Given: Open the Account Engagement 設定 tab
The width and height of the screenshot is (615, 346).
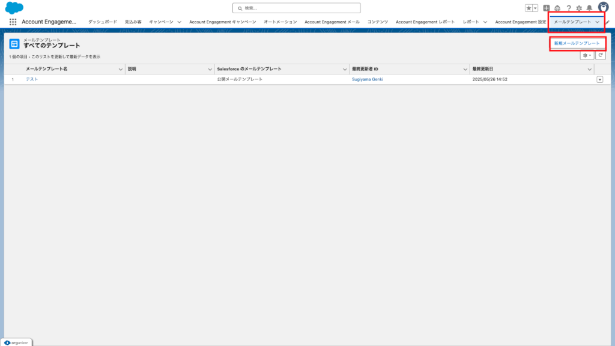Looking at the screenshot, I should [x=521, y=22].
